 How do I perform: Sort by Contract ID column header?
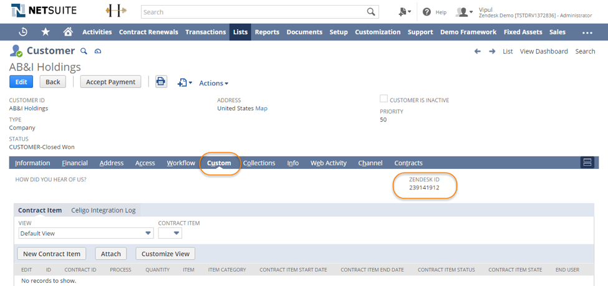click(x=80, y=270)
